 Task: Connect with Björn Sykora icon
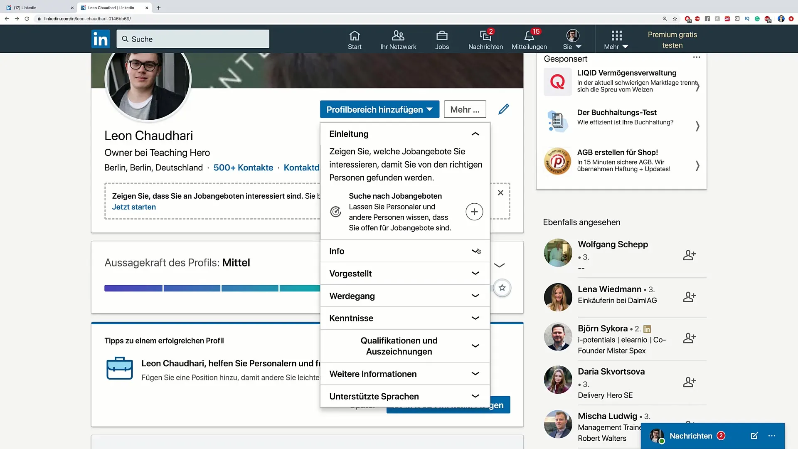(689, 338)
